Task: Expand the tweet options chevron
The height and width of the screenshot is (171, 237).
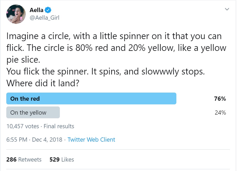Action: [227, 9]
